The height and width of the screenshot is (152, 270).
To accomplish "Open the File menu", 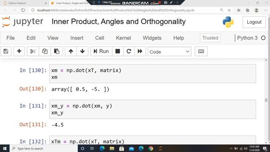I will coord(10,38).
